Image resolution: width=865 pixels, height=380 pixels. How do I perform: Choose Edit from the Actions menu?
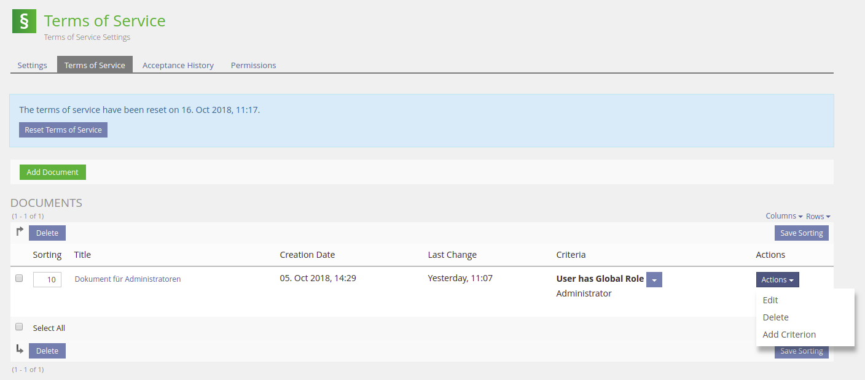pos(770,300)
